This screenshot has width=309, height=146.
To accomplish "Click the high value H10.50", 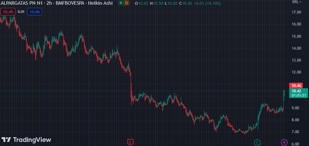I will [x=156, y=3].
